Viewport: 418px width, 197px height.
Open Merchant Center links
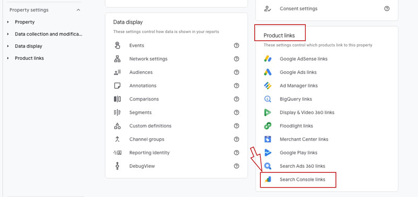tap(304, 139)
